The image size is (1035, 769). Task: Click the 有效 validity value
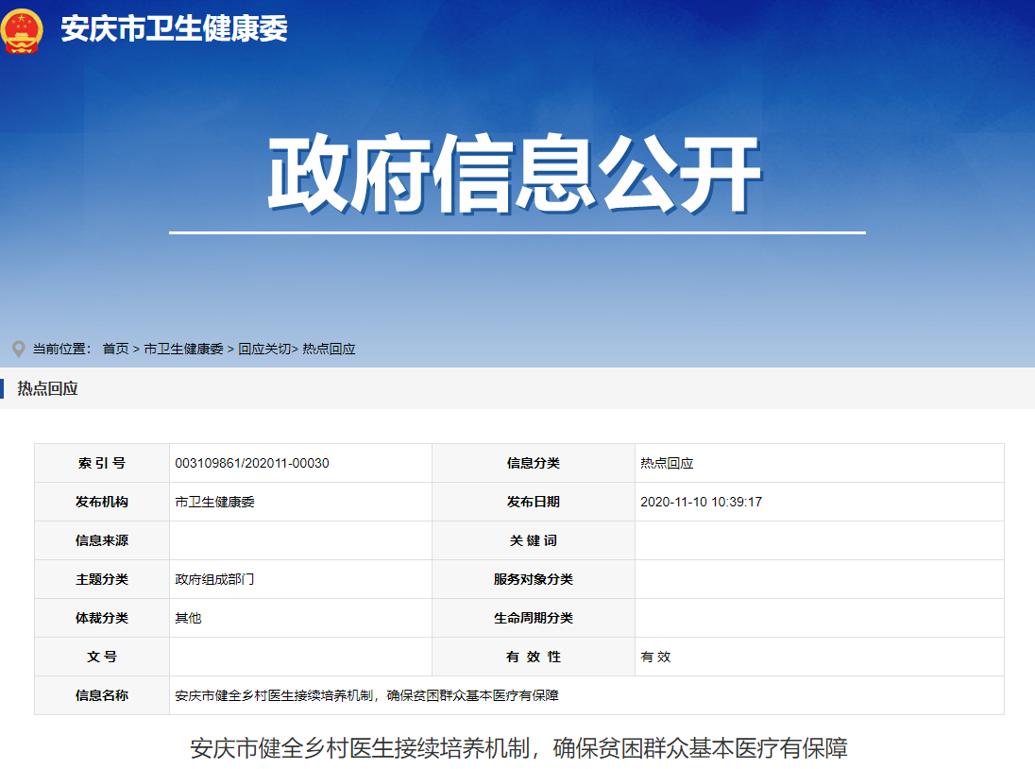pos(655,657)
